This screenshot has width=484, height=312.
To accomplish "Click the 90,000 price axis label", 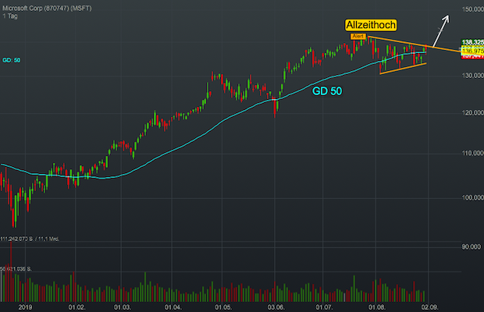I will pyautogui.click(x=472, y=246).
